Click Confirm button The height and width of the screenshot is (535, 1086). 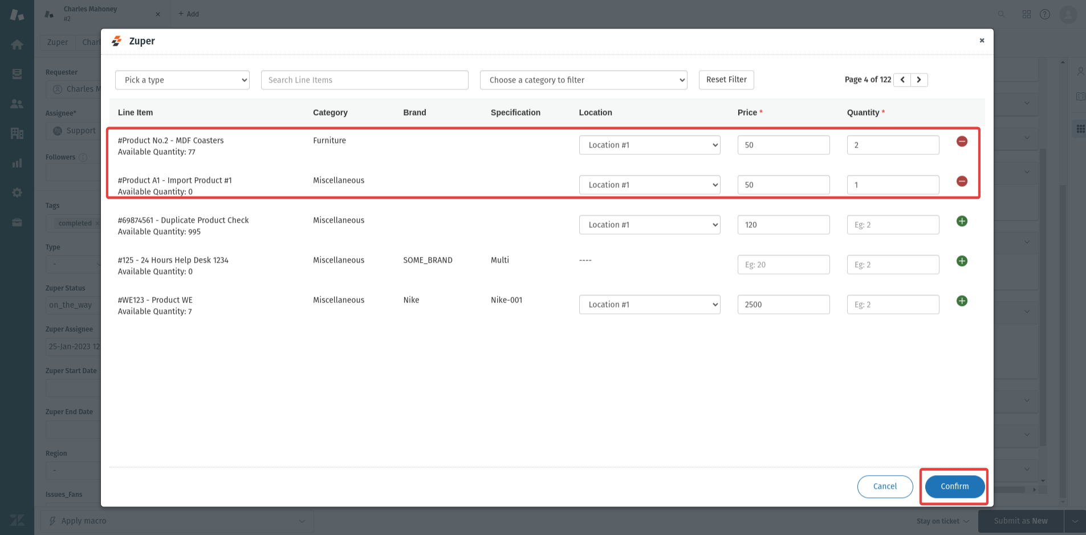tap(954, 487)
